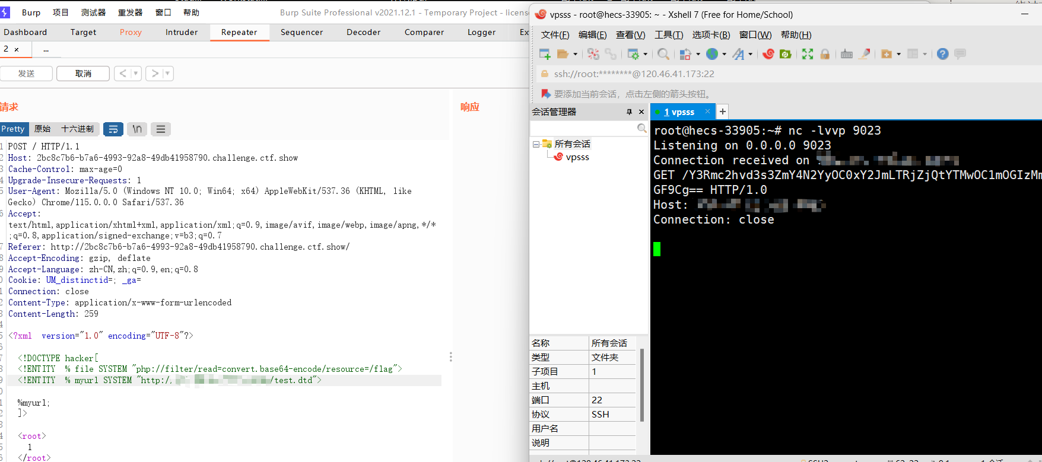
Task: Click the green Xftp file transfer icon
Action: [x=786, y=55]
